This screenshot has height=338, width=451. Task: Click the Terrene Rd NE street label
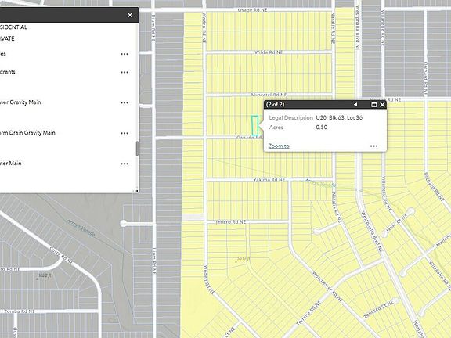coord(308,313)
